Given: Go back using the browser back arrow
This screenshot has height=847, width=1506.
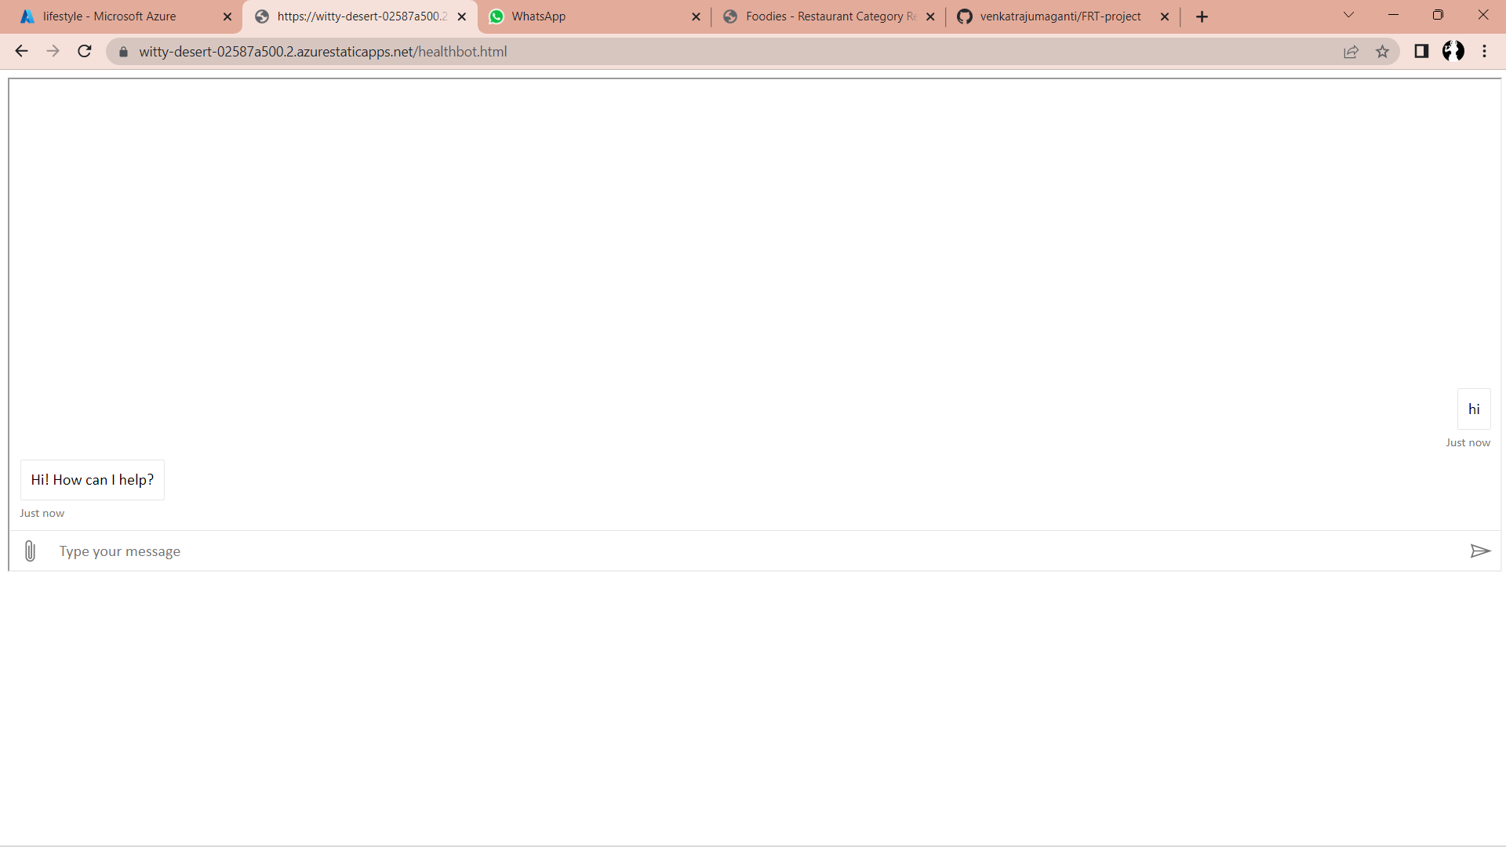Looking at the screenshot, I should [x=21, y=52].
